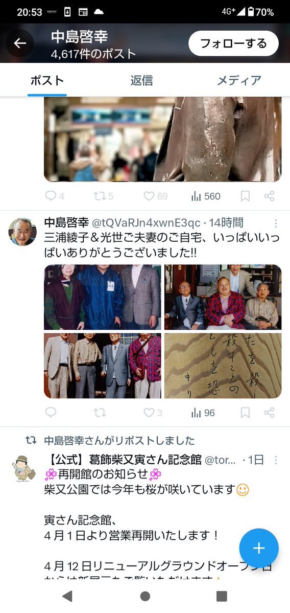Switch to the 返信 tab
This screenshot has height=613, width=290.
[142, 81]
